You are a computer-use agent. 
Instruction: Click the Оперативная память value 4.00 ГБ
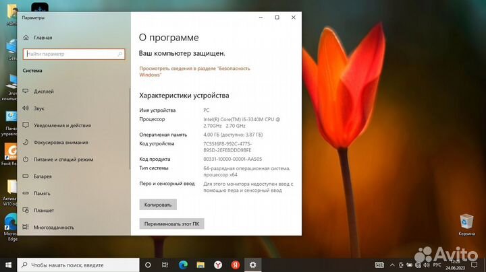pos(233,135)
